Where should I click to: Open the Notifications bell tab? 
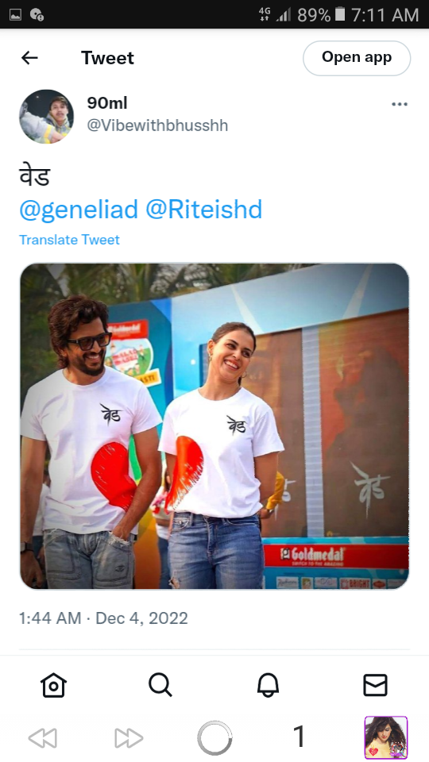(x=268, y=685)
